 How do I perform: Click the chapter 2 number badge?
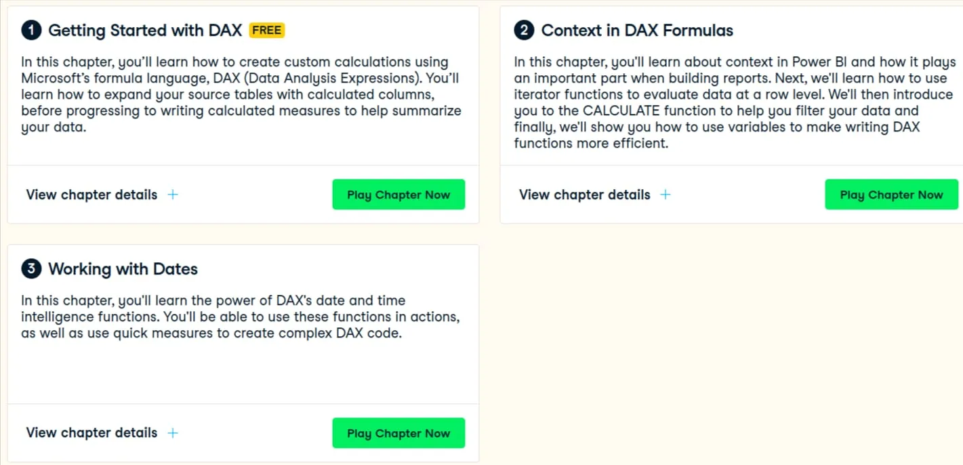[524, 30]
